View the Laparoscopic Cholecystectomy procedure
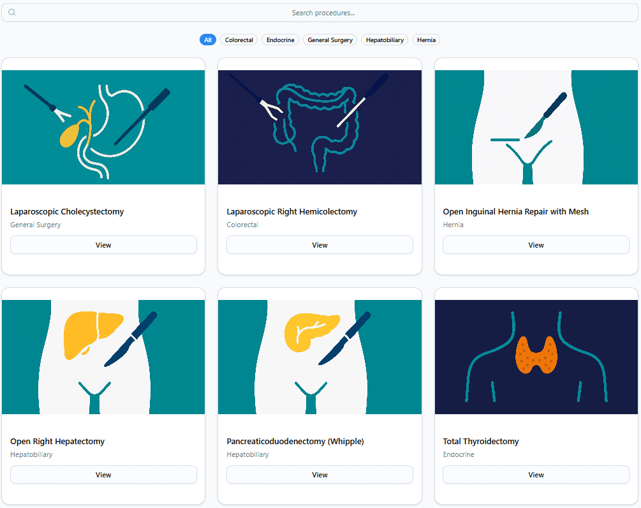This screenshot has width=641, height=508. pyautogui.click(x=103, y=244)
